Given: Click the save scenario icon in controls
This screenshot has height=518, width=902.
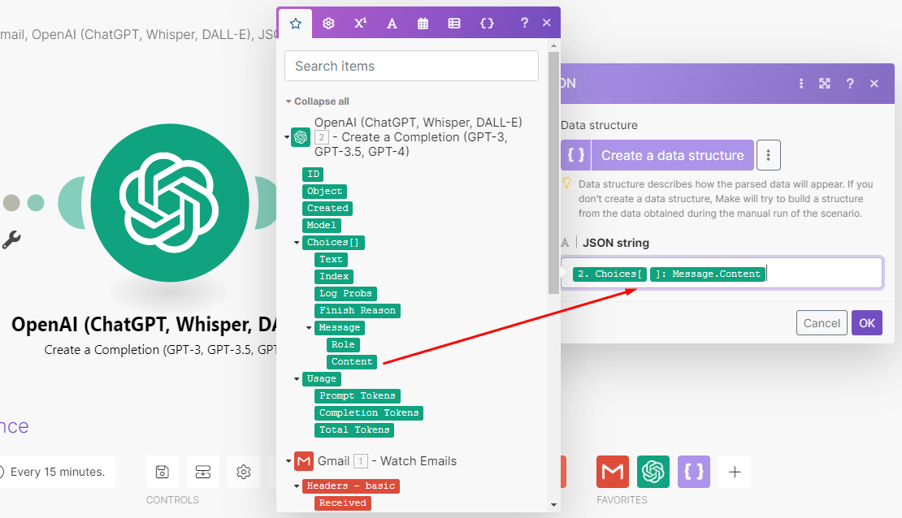Looking at the screenshot, I should click(x=163, y=472).
